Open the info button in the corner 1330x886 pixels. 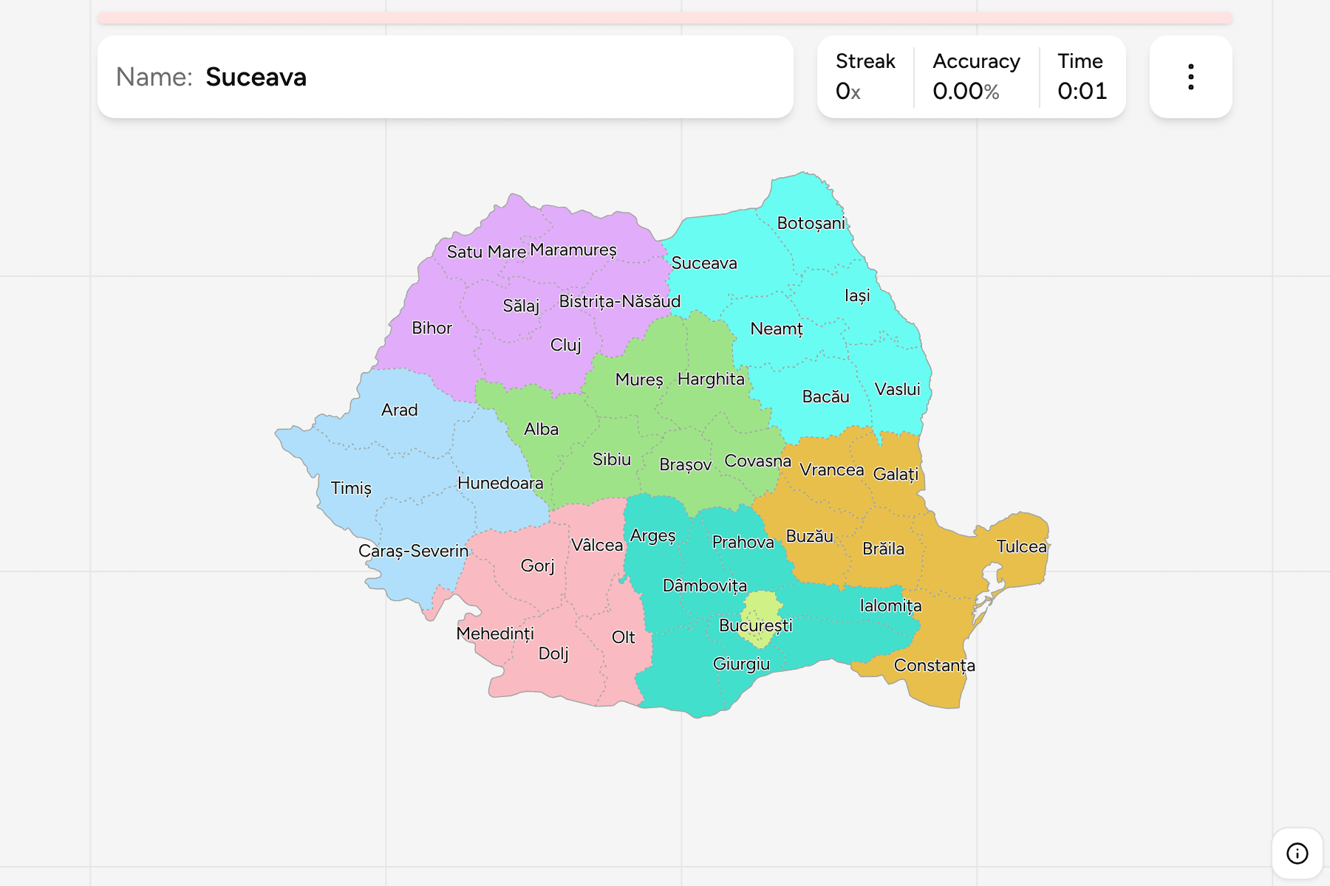(x=1297, y=853)
